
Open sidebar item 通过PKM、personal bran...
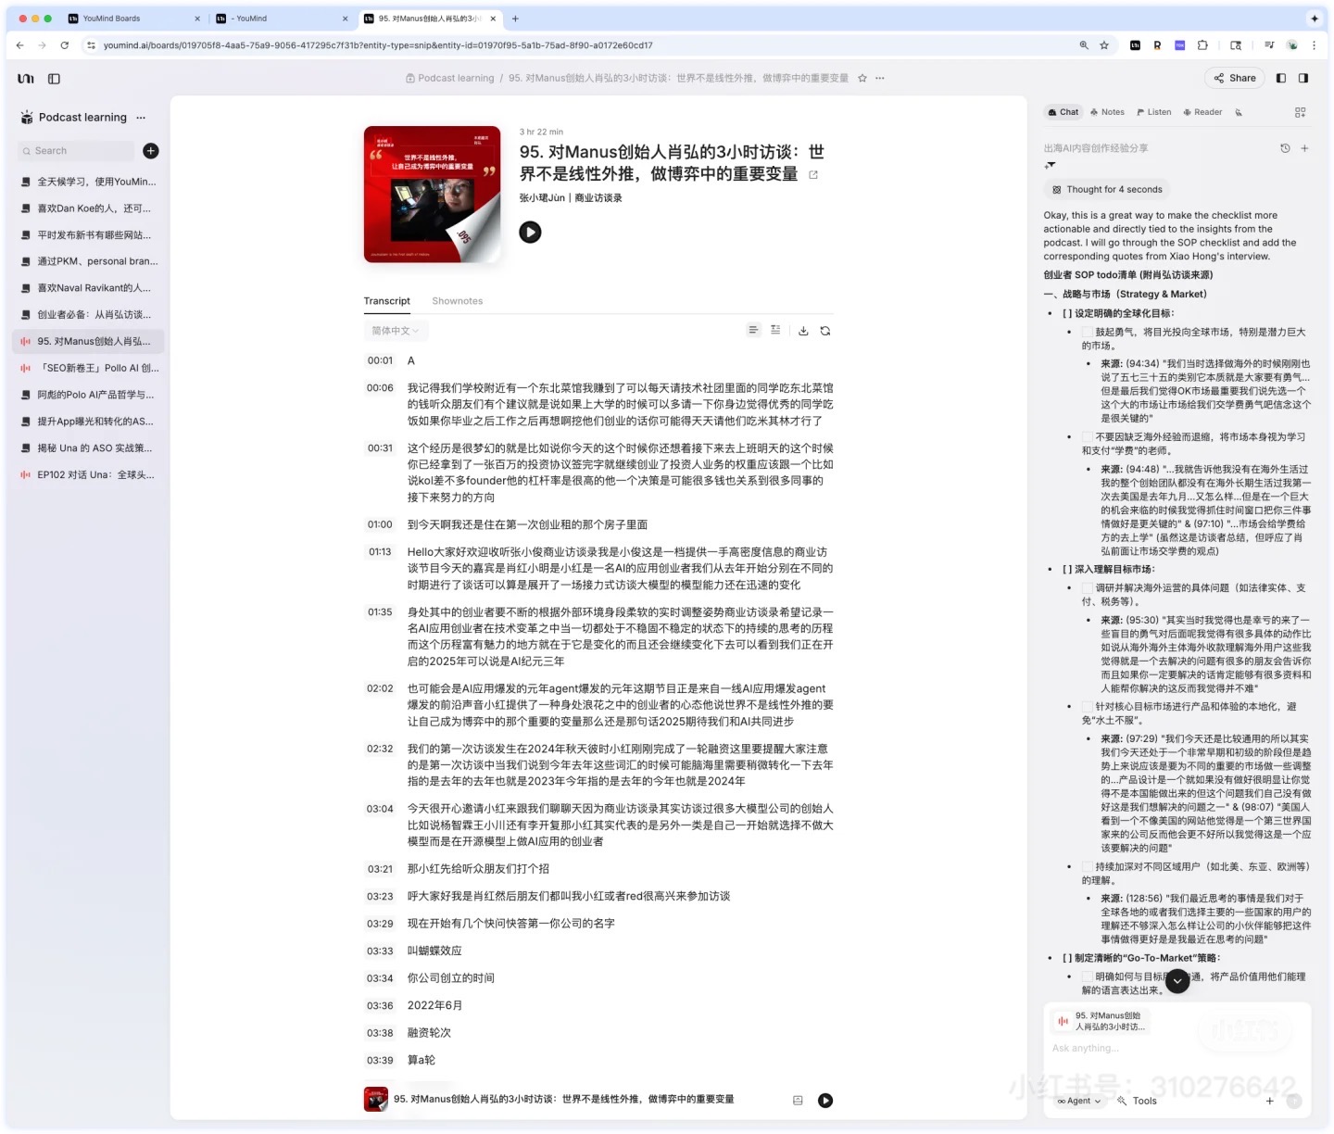click(90, 261)
